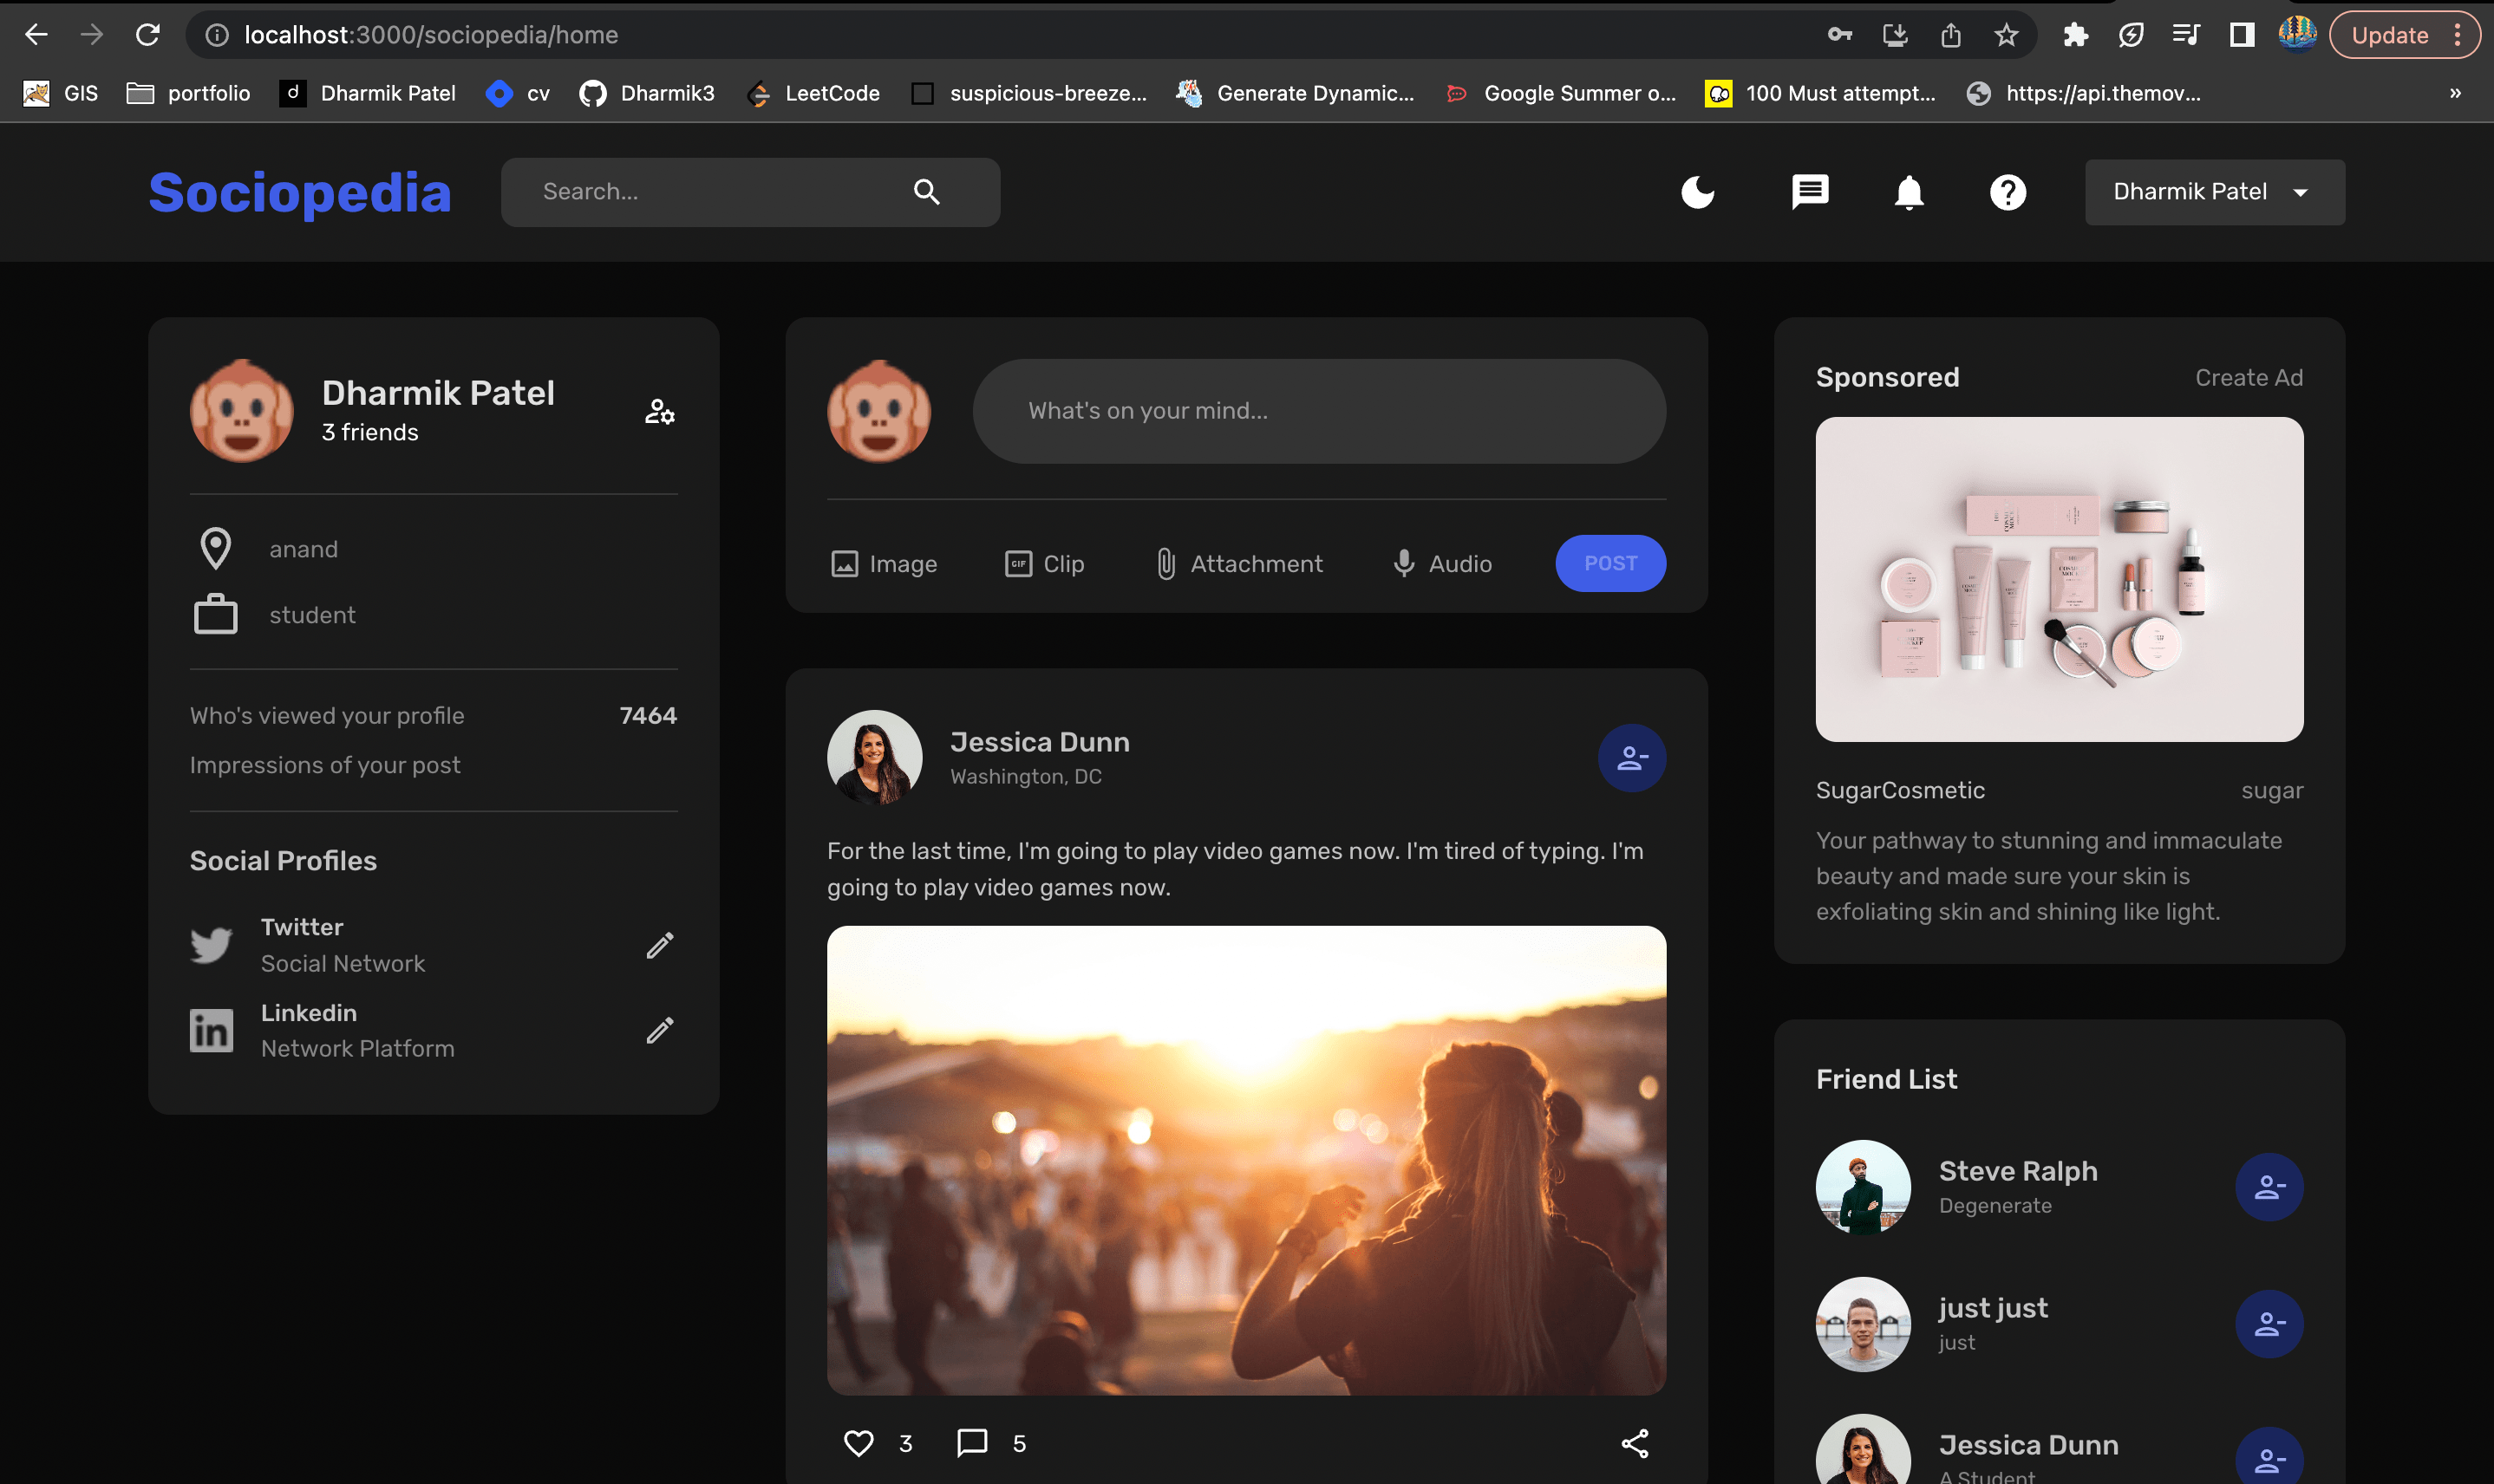Image resolution: width=2494 pixels, height=1484 pixels.
Task: Open profile settings icon beside Dharmik Patel
Action: [659, 411]
